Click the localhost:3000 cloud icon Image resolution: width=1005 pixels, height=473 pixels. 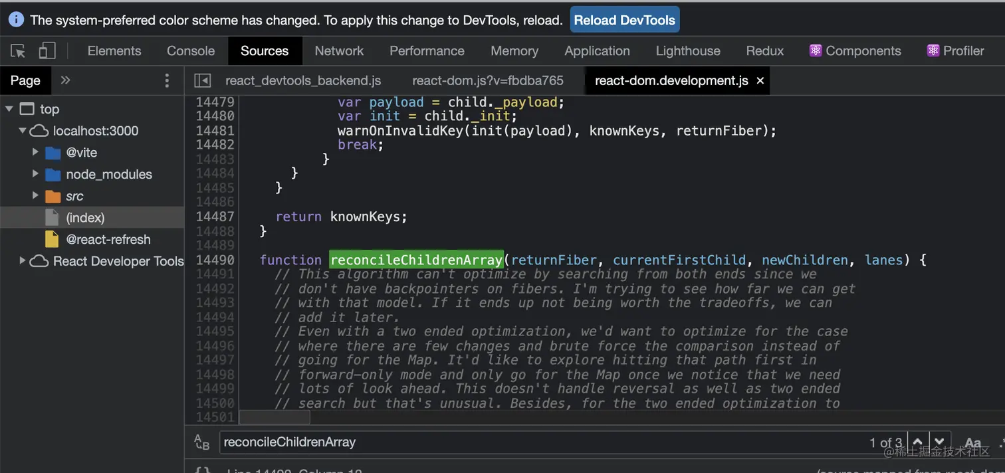click(x=40, y=131)
